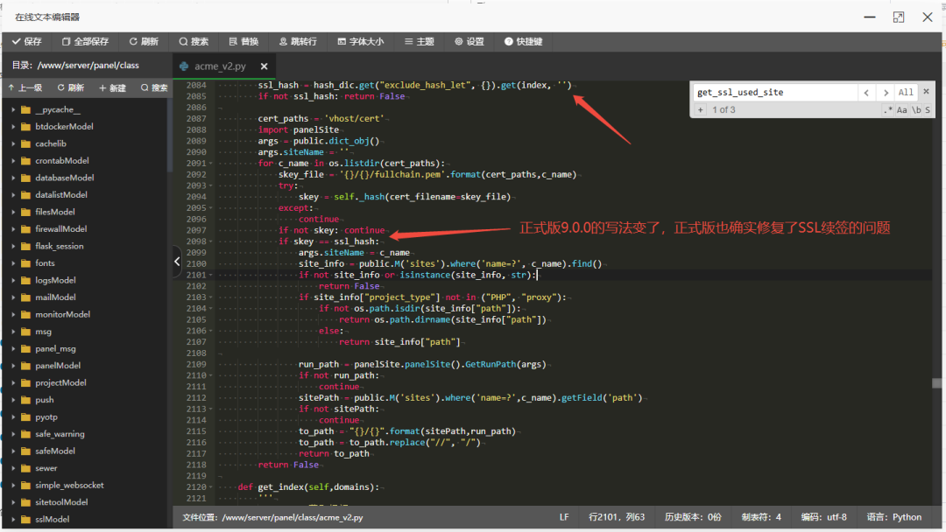Go to previous search match
The image size is (946, 532).
coord(866,92)
